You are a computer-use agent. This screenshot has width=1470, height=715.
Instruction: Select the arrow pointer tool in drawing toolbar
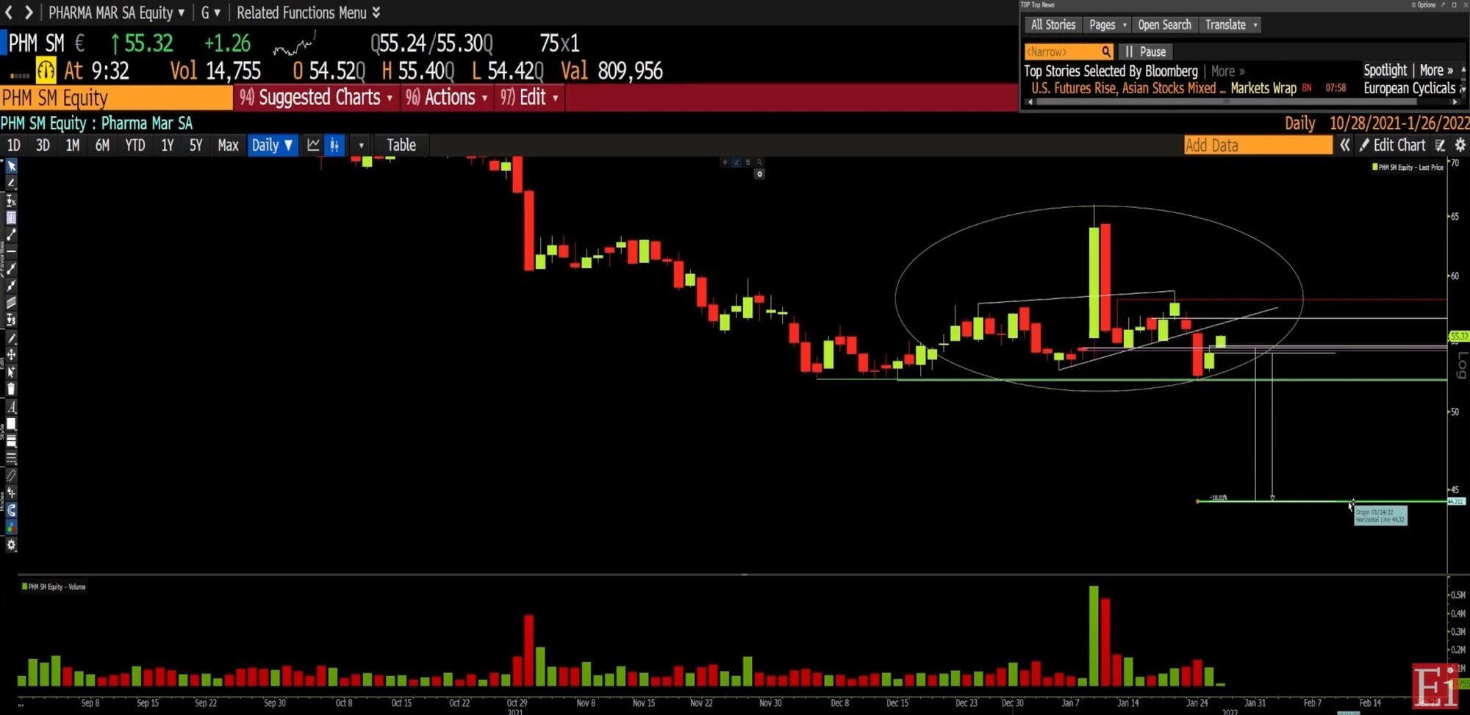point(12,167)
